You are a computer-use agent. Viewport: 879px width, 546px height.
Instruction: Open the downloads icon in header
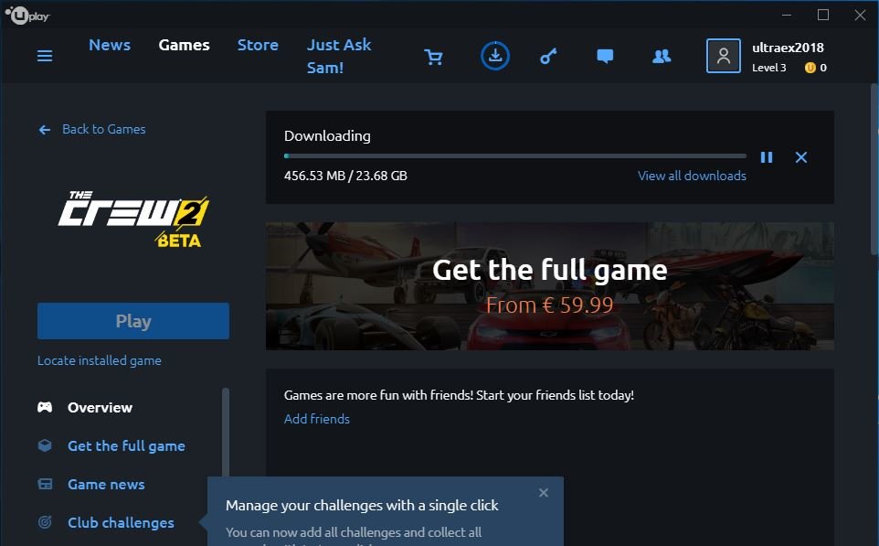[495, 56]
